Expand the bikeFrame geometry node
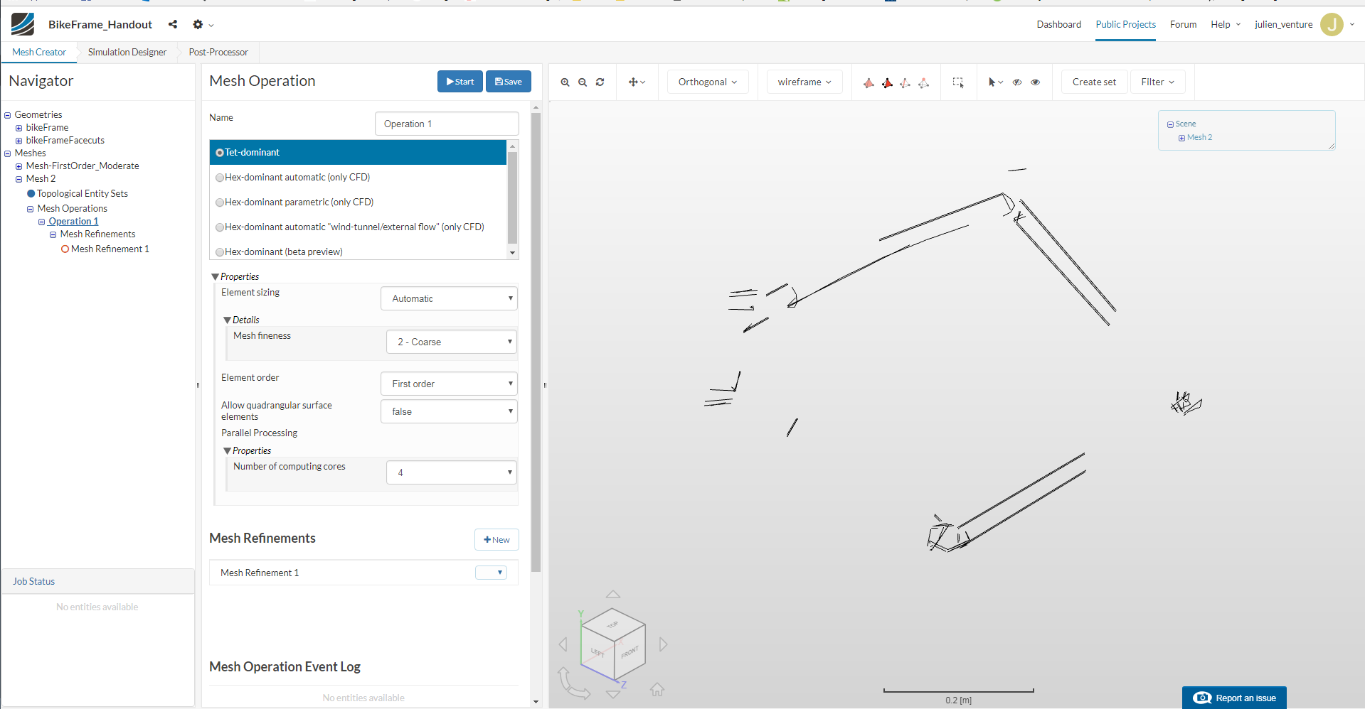 (x=19, y=128)
